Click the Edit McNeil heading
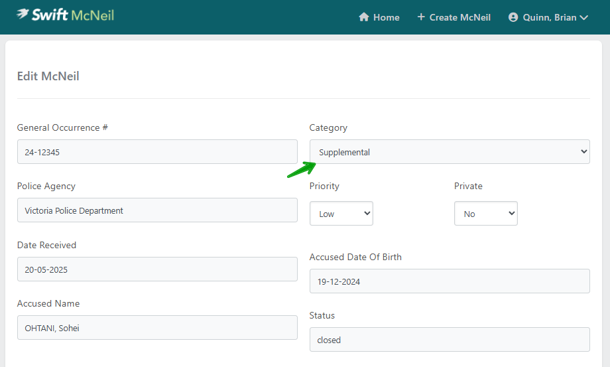The width and height of the screenshot is (610, 367). tap(48, 76)
